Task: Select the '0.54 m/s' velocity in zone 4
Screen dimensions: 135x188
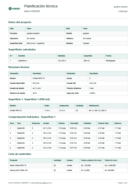Action: [73, 143]
